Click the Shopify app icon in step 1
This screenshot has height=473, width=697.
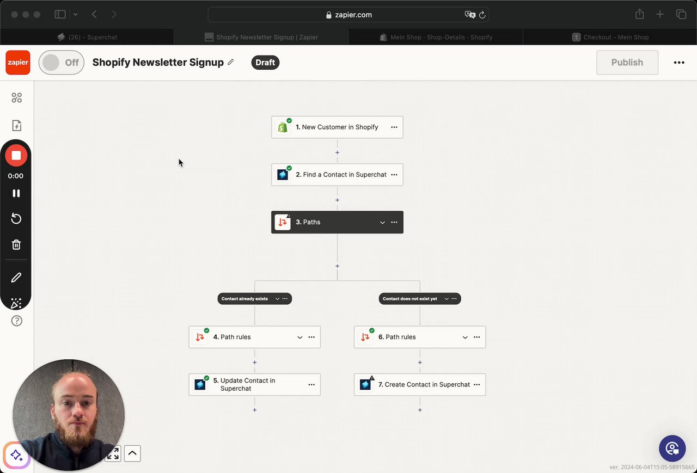coord(283,127)
